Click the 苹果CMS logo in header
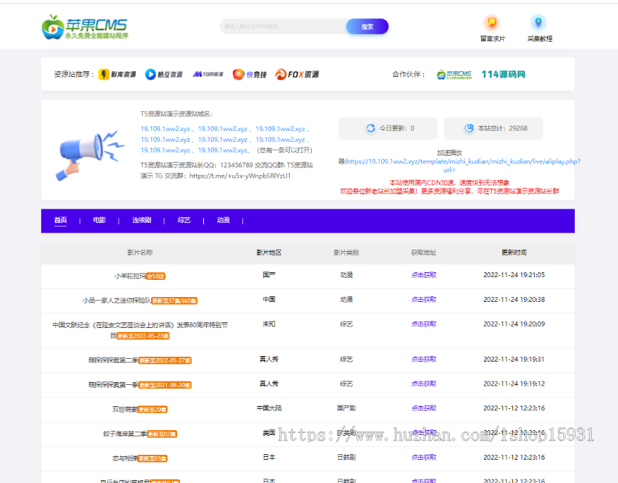The width and height of the screenshot is (618, 483). (x=84, y=27)
